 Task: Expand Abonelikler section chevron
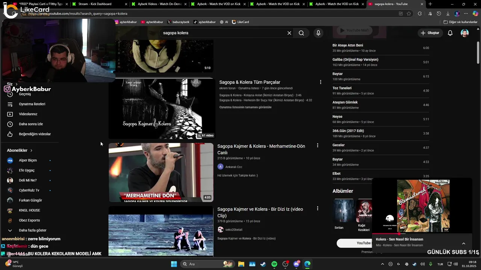31,150
